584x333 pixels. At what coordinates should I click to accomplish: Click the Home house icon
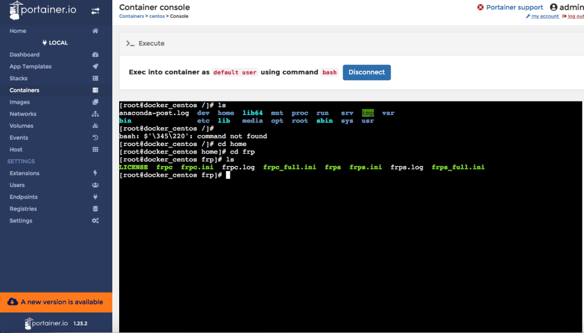[95, 31]
